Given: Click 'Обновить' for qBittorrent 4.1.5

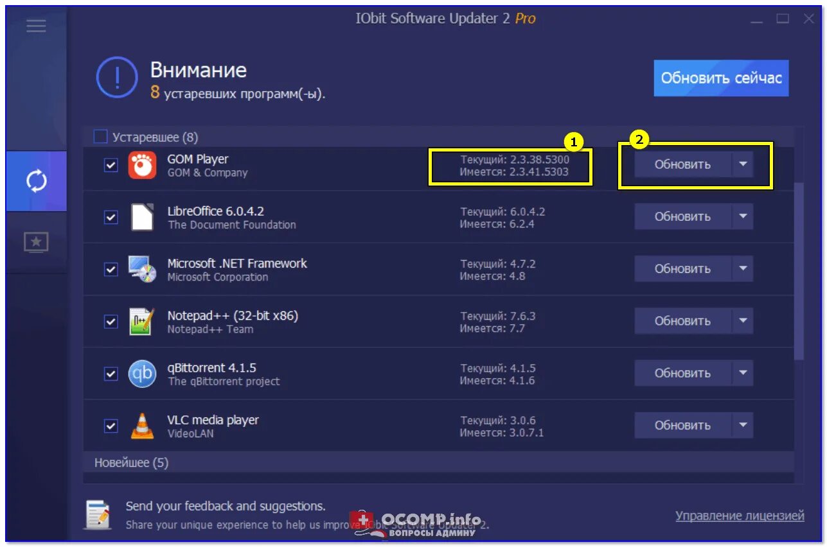Looking at the screenshot, I should pos(682,373).
